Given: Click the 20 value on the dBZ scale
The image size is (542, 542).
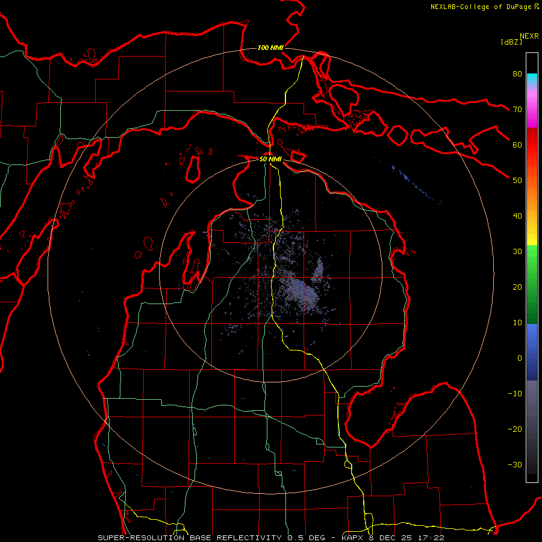Looking at the screenshot, I should [x=517, y=287].
